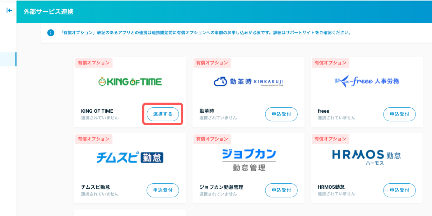The height and width of the screenshot is (216, 432).
Task: Collapse the sidebar with the arrow icon
Action: (9, 10)
